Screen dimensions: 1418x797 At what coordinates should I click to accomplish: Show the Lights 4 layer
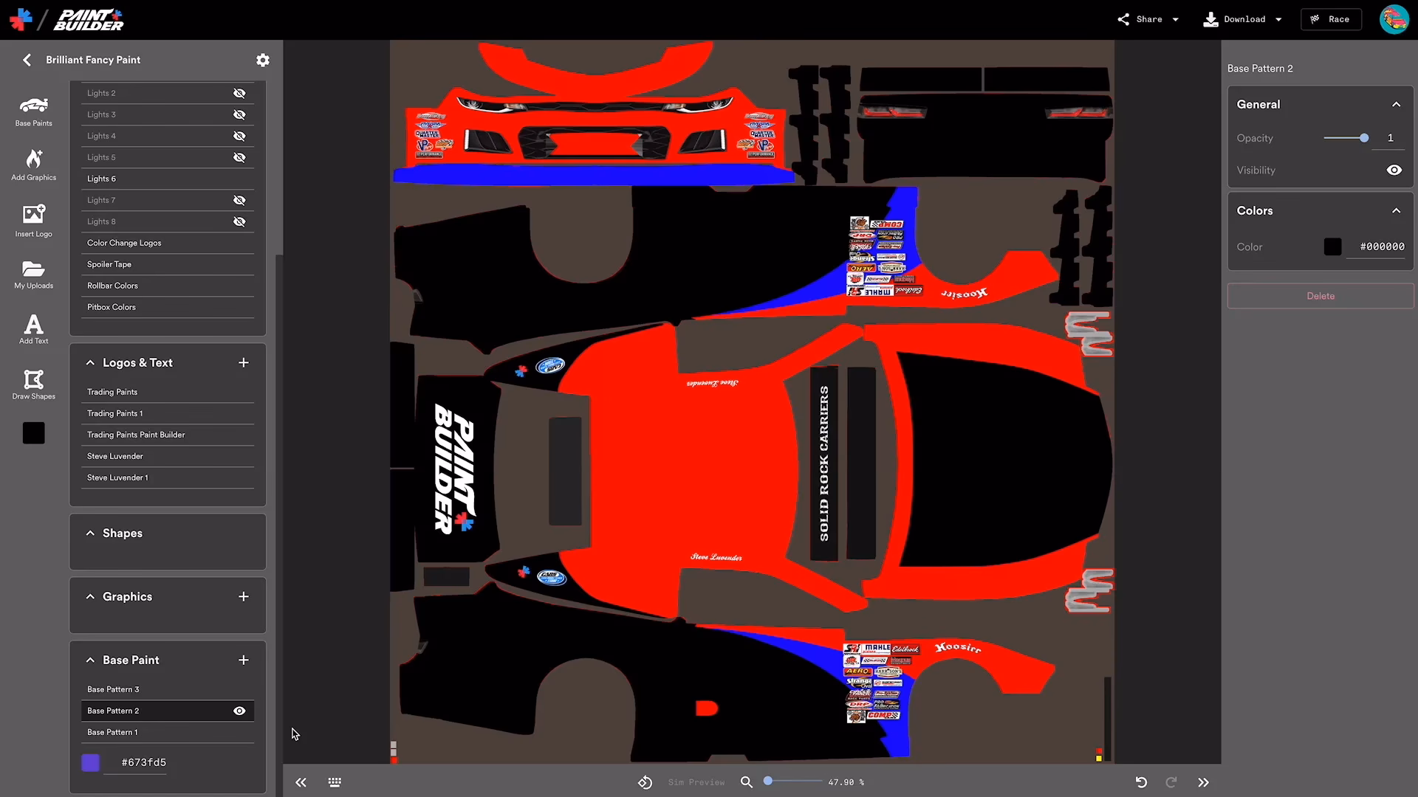pyautogui.click(x=239, y=136)
